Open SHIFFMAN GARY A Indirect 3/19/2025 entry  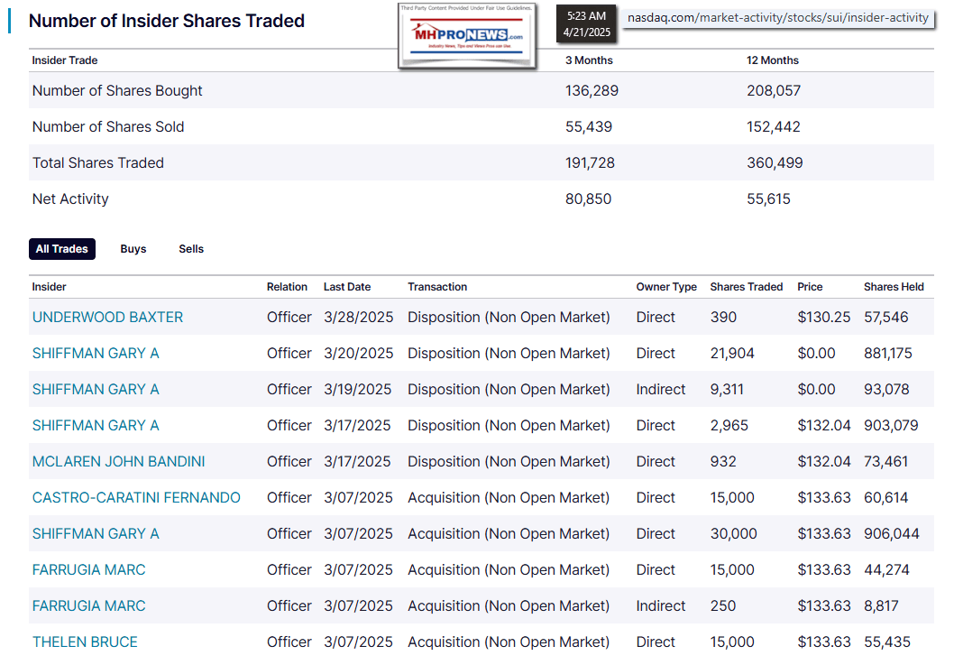click(96, 390)
